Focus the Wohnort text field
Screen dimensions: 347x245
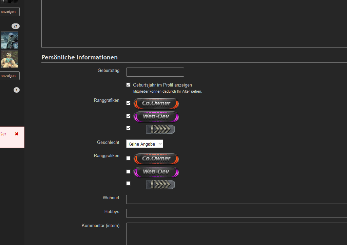click(236, 199)
